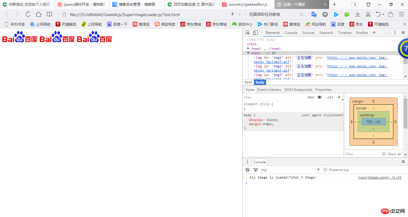Select the Event Listeners tab
Viewport: 408px width, 217px height.
(269, 90)
